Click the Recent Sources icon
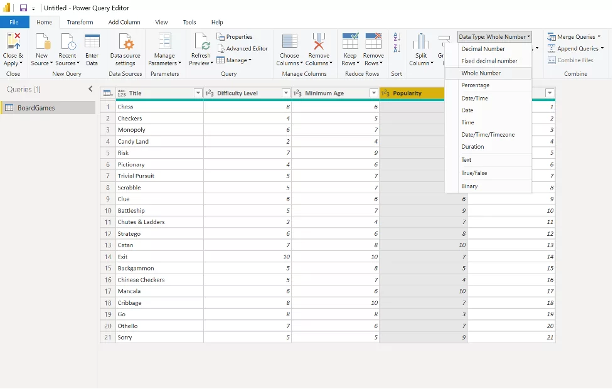This screenshot has width=613, height=389. tap(67, 41)
